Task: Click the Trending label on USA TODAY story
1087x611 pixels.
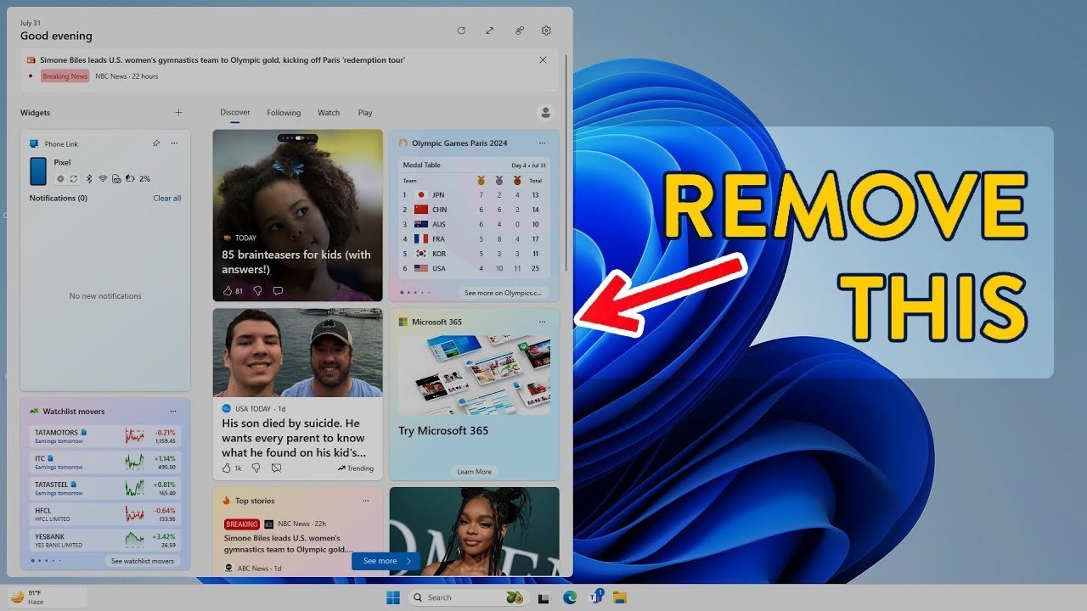Action: [355, 468]
